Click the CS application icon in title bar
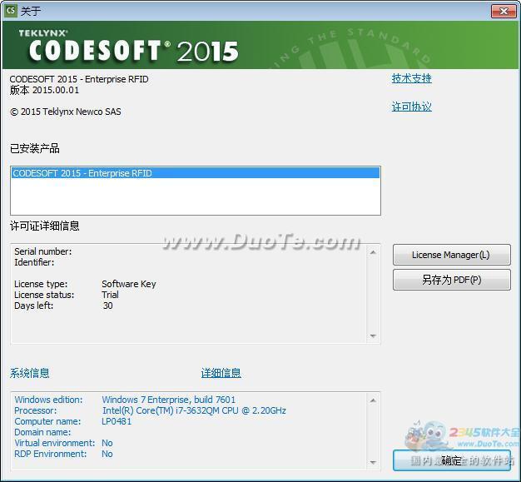Viewport: 521px width, 482px height. coord(11,11)
